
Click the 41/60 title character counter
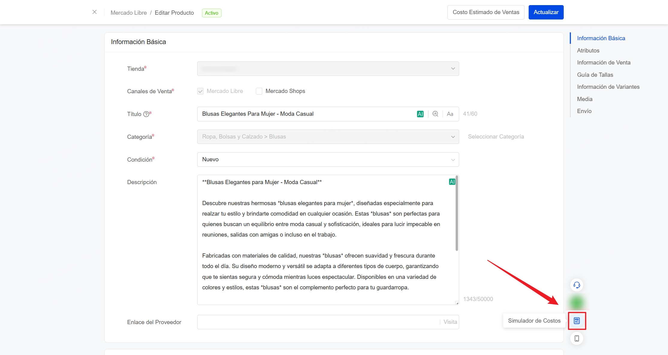[470, 114]
